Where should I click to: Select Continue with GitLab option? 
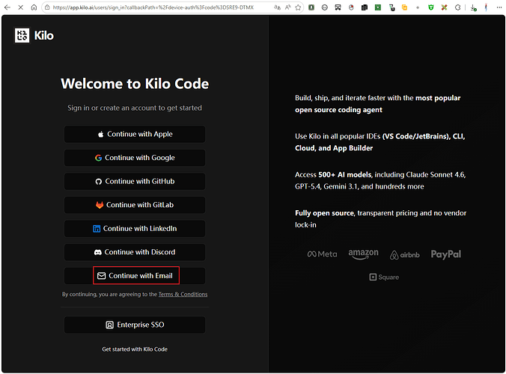pos(135,205)
